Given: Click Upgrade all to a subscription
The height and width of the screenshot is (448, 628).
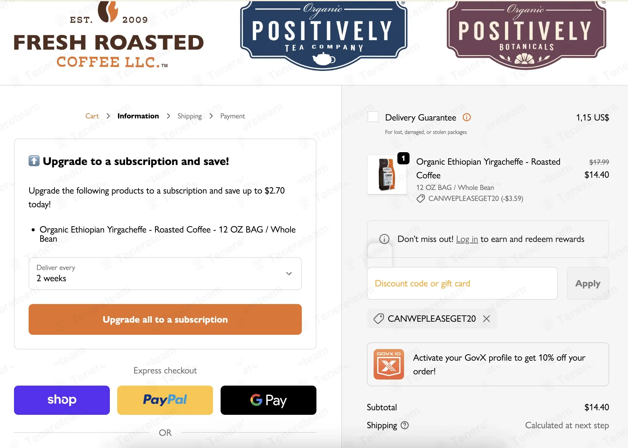Looking at the screenshot, I should click(165, 320).
